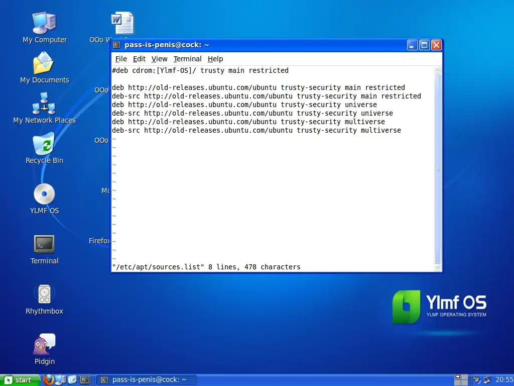Click the terminal scrollbar down arrow
The image size is (514, 386).
click(438, 267)
